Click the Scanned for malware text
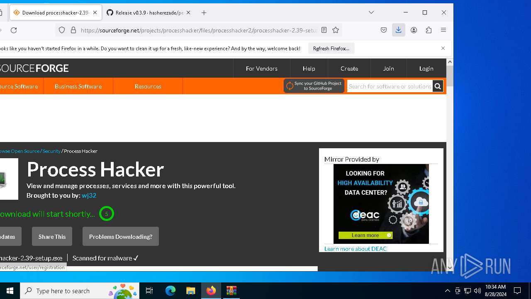This screenshot has height=299, width=531. pyautogui.click(x=105, y=258)
